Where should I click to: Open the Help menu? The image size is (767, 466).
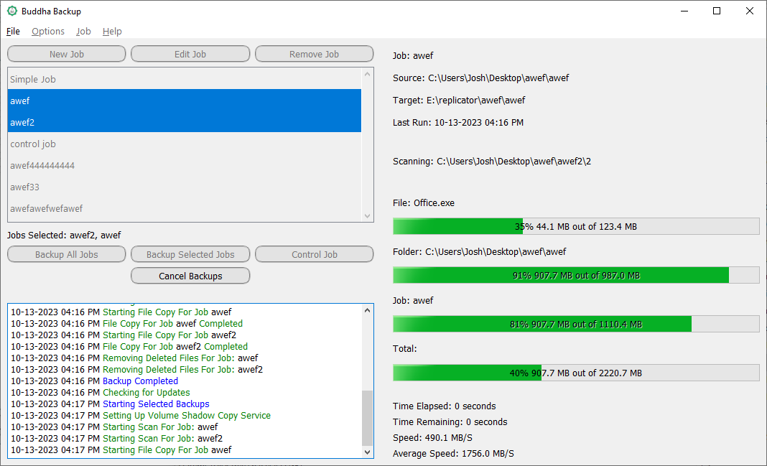pos(112,32)
